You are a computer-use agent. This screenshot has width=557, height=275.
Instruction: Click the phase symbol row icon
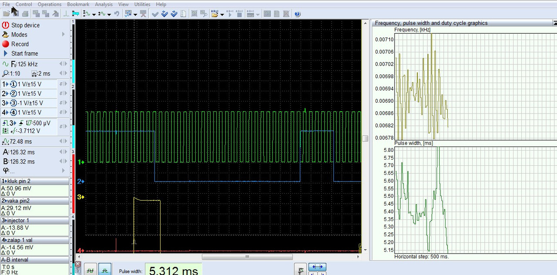tap(6, 170)
